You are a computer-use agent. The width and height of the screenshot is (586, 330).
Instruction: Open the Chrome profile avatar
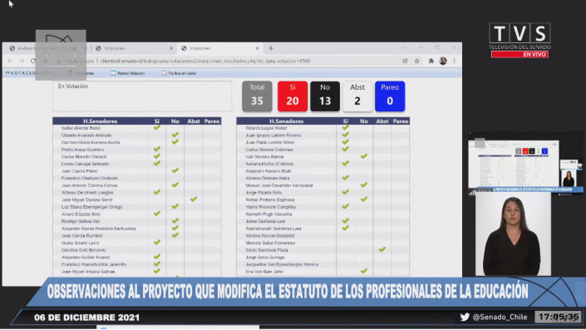[x=443, y=61]
